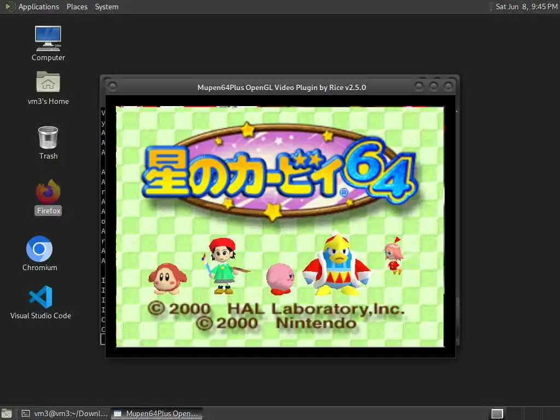Click the HAL Laboratory copyright text
560x420 pixels.
(x=276, y=309)
